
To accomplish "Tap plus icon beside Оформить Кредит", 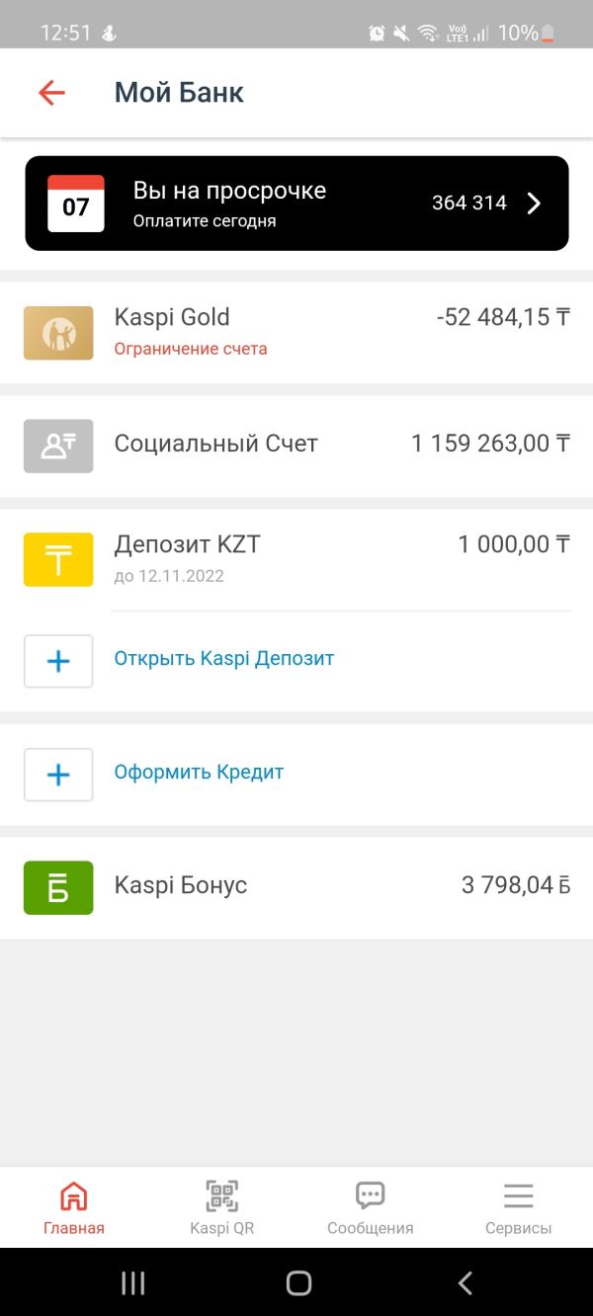I will tap(58, 775).
